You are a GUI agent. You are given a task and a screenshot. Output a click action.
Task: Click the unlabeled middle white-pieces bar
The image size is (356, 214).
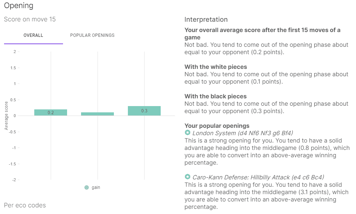[97, 114]
